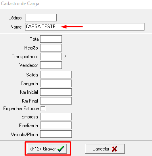The height and width of the screenshot is (156, 152).
Task: Select the Transportador input box
Action: (x=51, y=56)
